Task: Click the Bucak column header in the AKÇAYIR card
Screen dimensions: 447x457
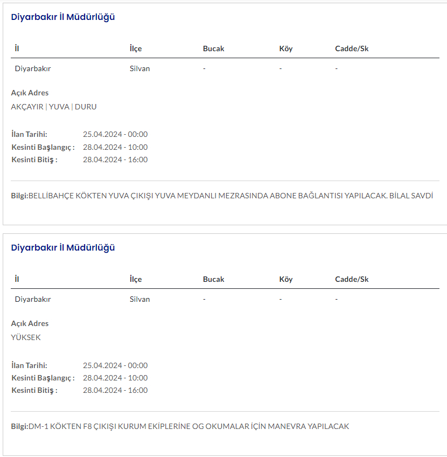Action: point(213,49)
